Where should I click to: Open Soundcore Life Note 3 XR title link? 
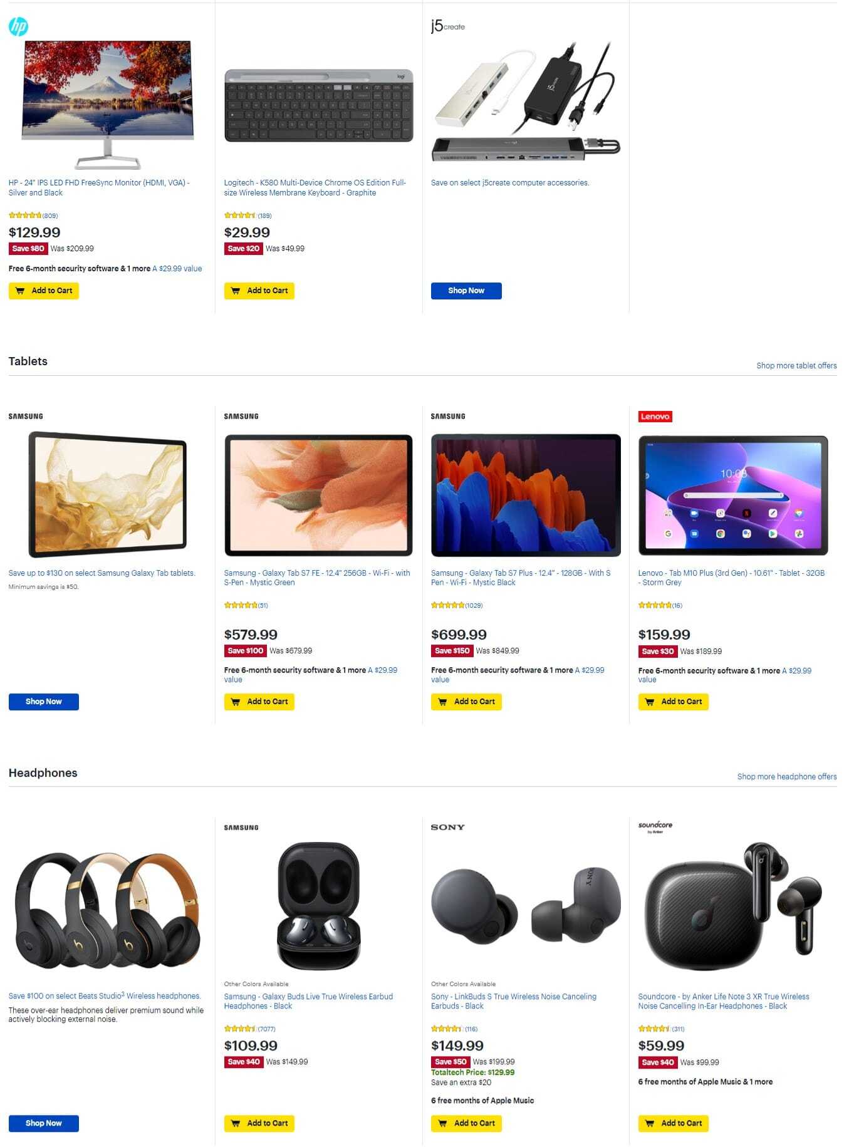point(724,1001)
